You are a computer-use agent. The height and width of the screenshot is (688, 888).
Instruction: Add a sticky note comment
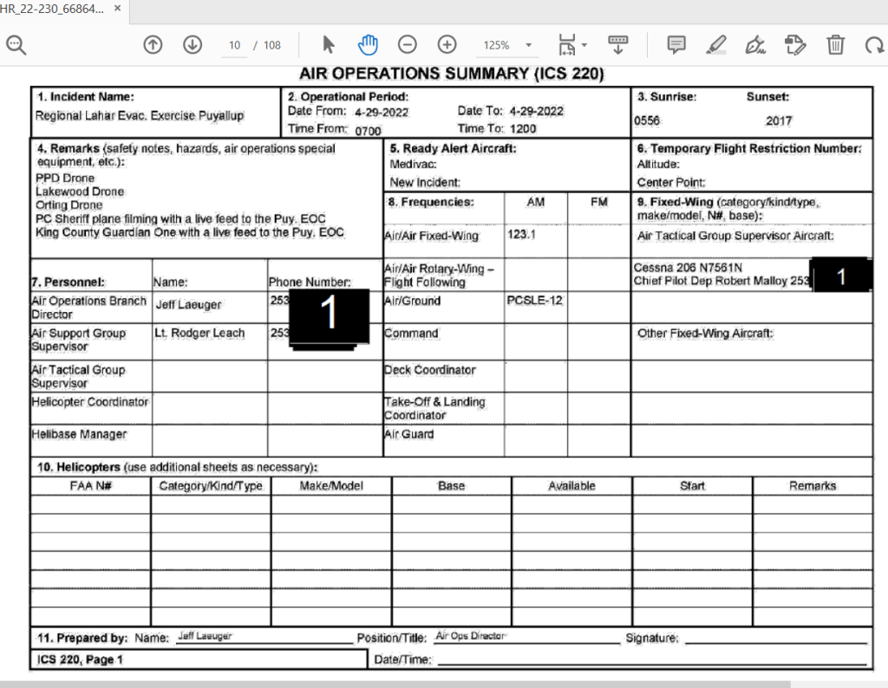pyautogui.click(x=676, y=45)
